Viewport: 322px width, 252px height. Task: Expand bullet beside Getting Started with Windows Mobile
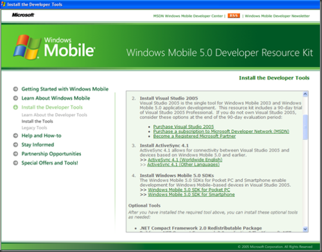[x=16, y=89]
